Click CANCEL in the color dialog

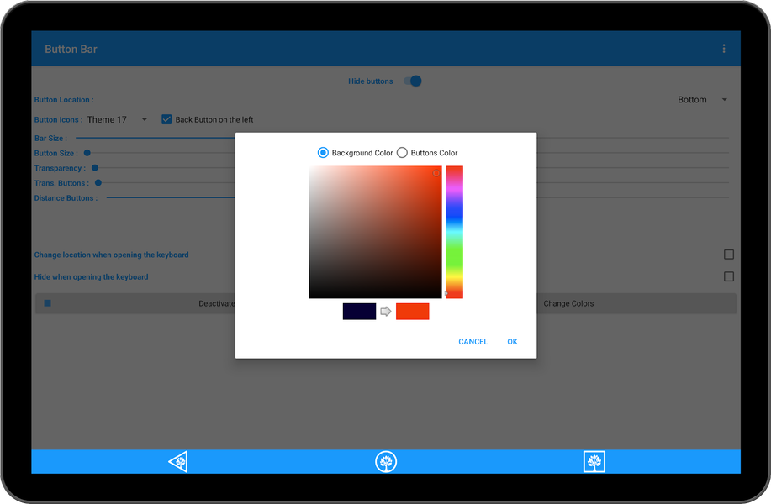pyautogui.click(x=473, y=341)
